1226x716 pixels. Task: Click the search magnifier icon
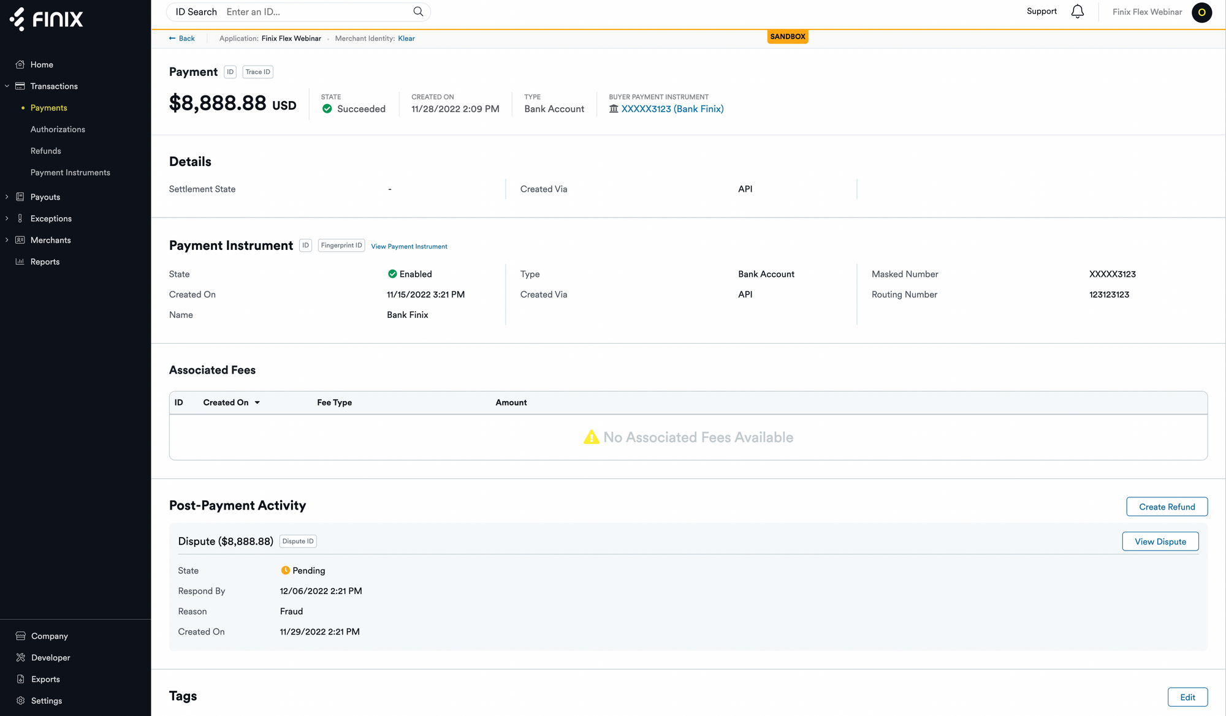[x=418, y=12]
